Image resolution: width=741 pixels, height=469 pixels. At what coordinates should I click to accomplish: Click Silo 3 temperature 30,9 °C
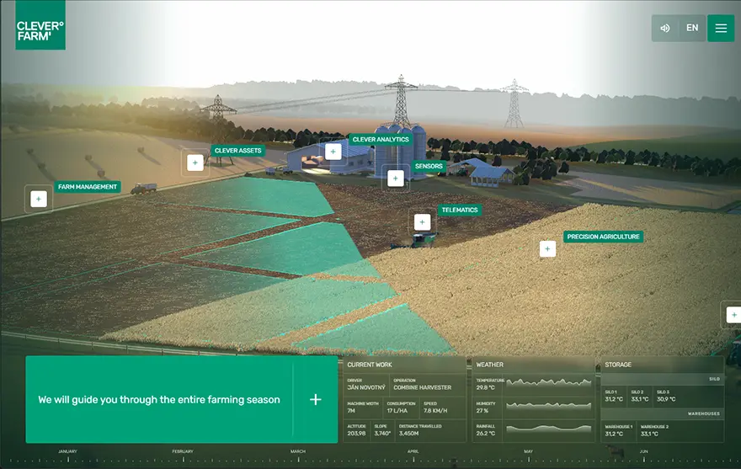666,399
